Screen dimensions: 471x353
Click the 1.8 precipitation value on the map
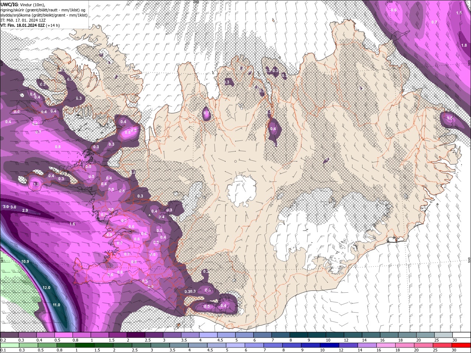[464, 45]
